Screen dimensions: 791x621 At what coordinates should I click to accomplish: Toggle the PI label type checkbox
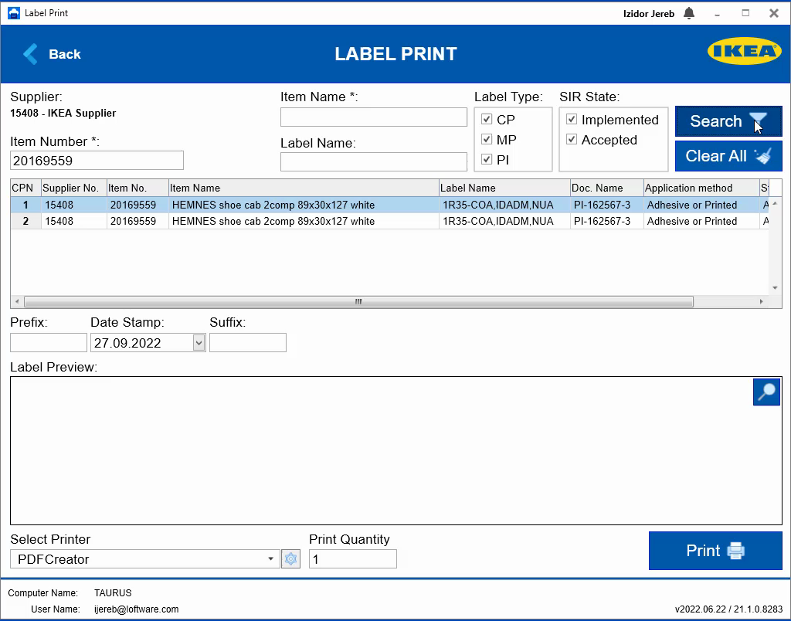tap(487, 159)
